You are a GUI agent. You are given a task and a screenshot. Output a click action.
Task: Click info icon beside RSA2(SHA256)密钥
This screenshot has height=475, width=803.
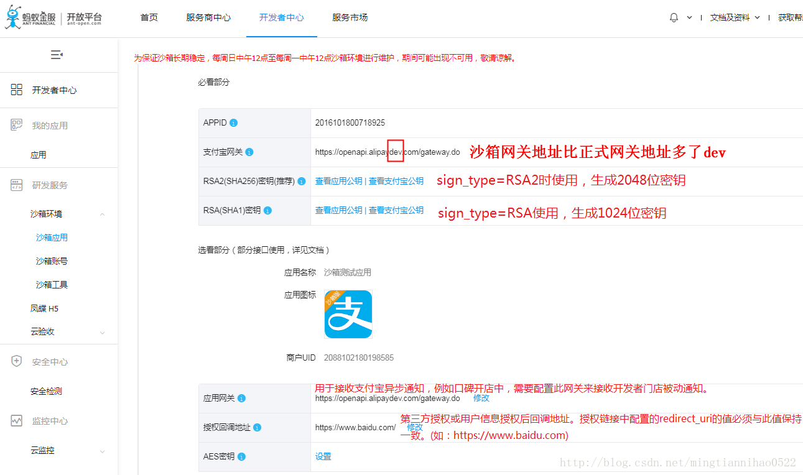click(x=302, y=182)
